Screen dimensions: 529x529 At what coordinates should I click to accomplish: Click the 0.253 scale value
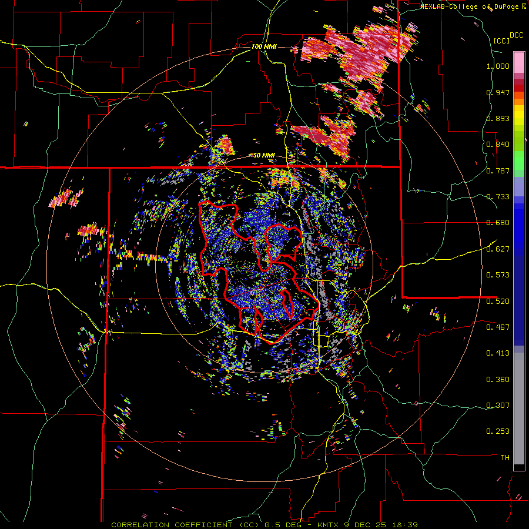click(x=498, y=431)
